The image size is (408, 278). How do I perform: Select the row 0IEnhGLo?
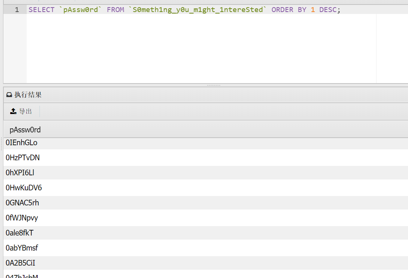(21, 143)
